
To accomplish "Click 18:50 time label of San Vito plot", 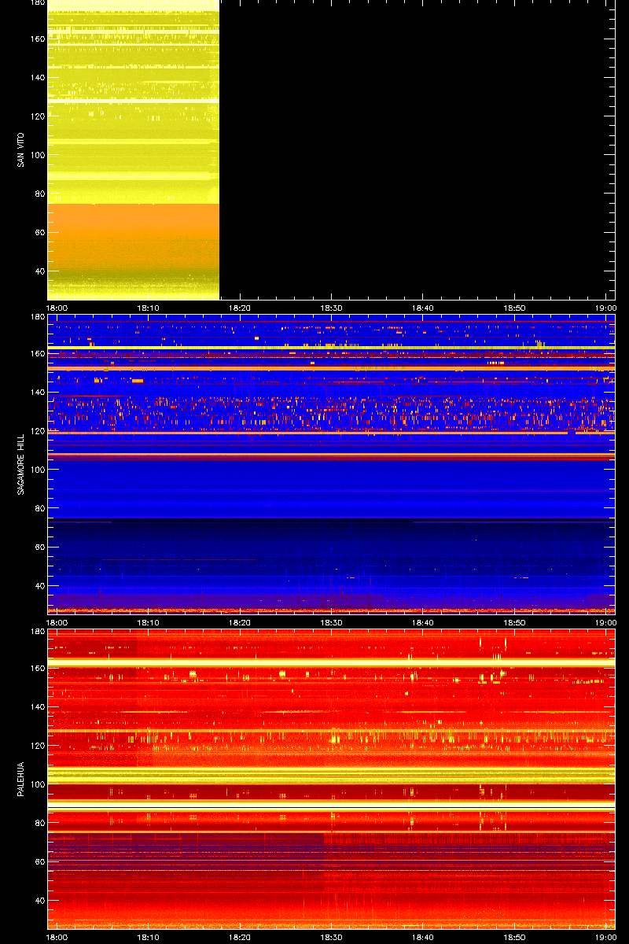I will [x=514, y=308].
